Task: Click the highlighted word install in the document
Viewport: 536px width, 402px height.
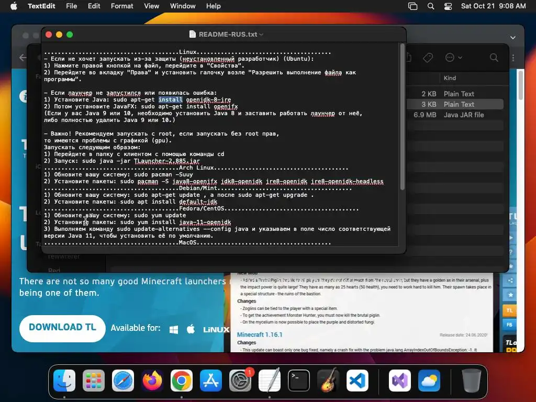Action: pos(170,99)
